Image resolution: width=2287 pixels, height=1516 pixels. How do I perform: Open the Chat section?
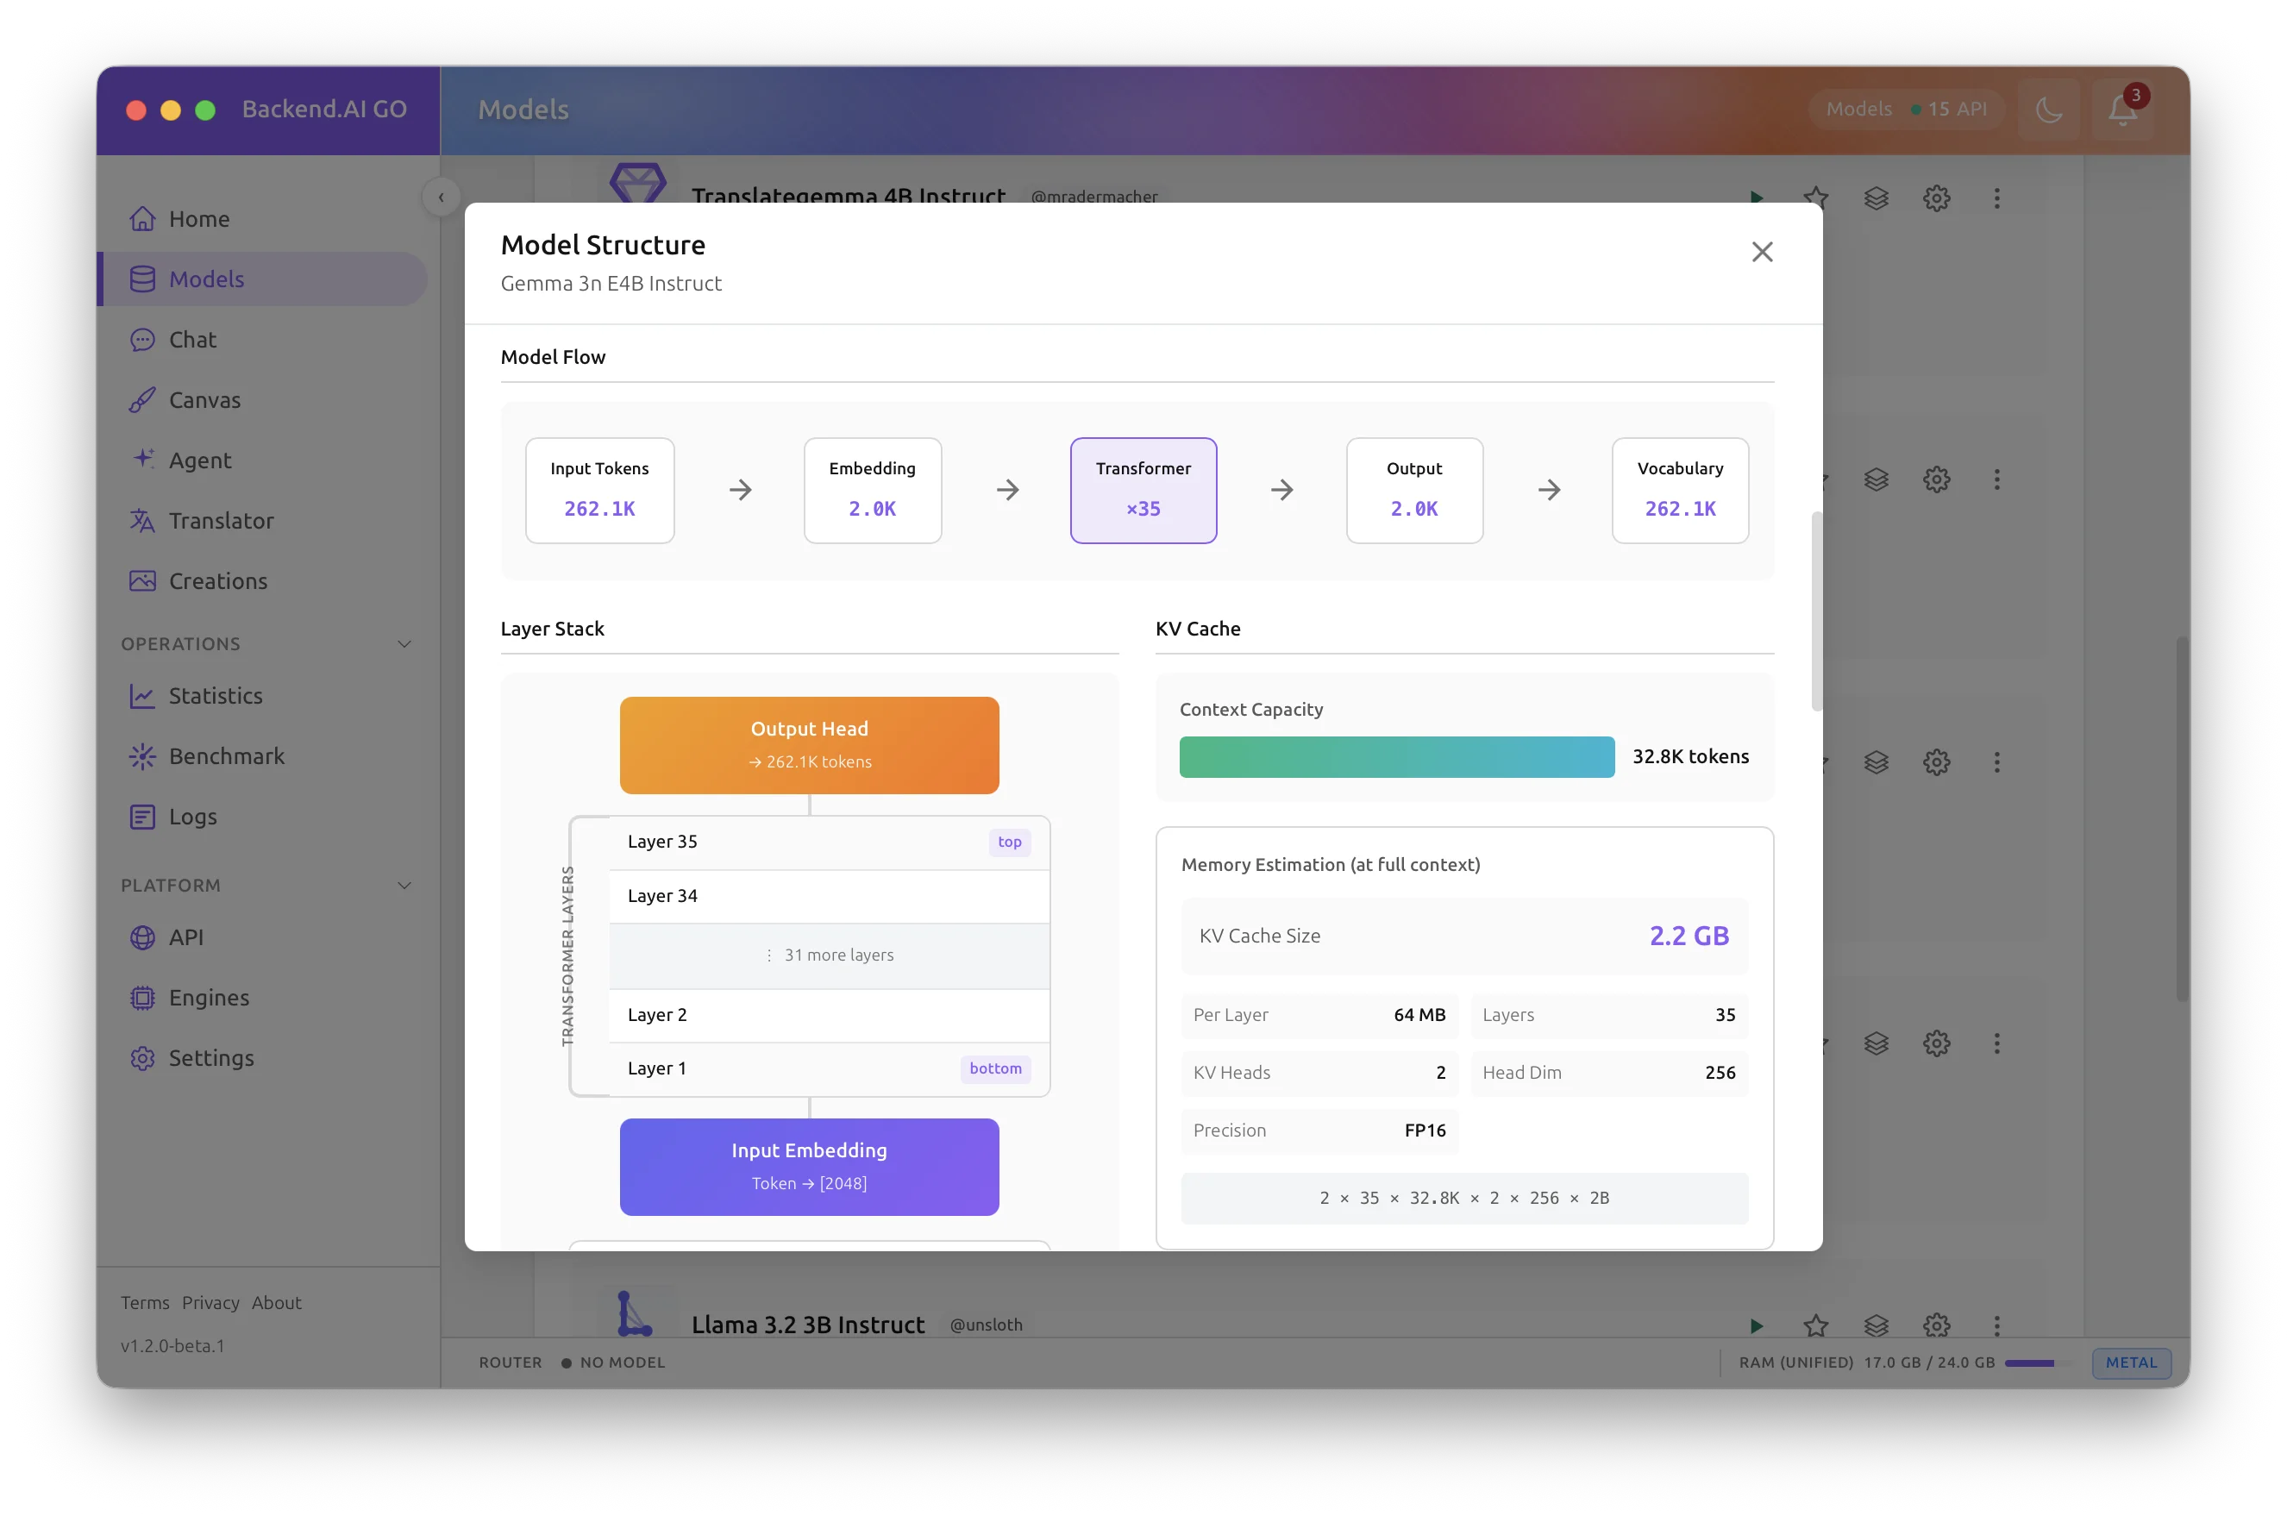(x=191, y=340)
